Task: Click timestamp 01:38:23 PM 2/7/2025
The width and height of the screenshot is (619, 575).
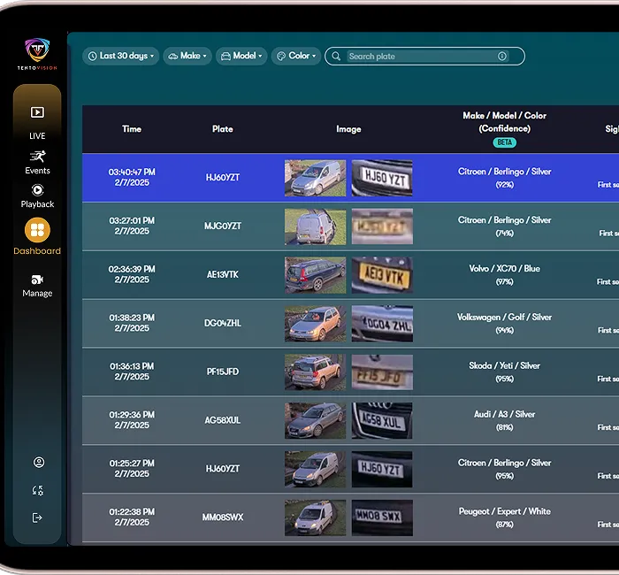Action: click(x=132, y=323)
